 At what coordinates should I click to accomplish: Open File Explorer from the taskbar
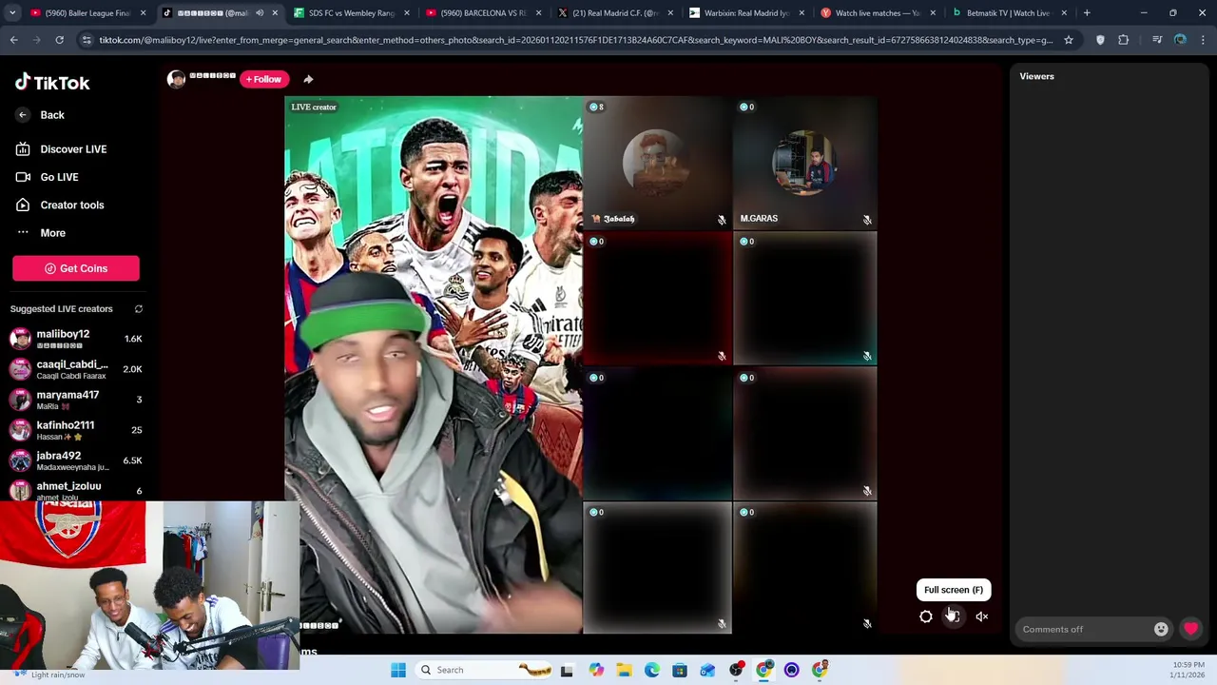pos(624,670)
